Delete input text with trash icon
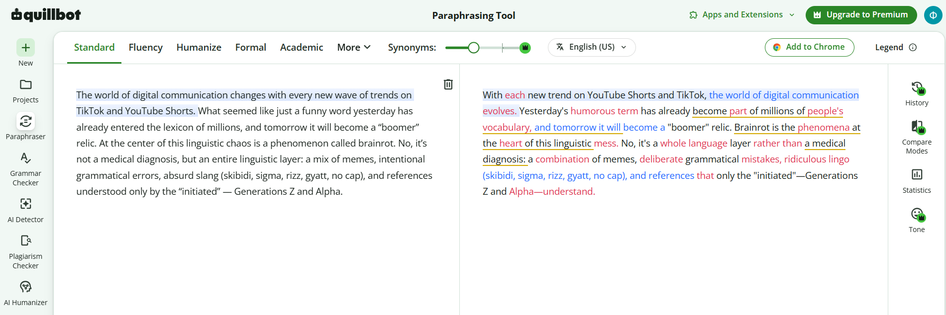Image resolution: width=946 pixels, height=315 pixels. pos(448,84)
